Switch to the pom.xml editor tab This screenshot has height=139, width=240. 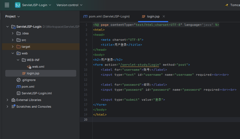pyautogui.click(x=106, y=16)
